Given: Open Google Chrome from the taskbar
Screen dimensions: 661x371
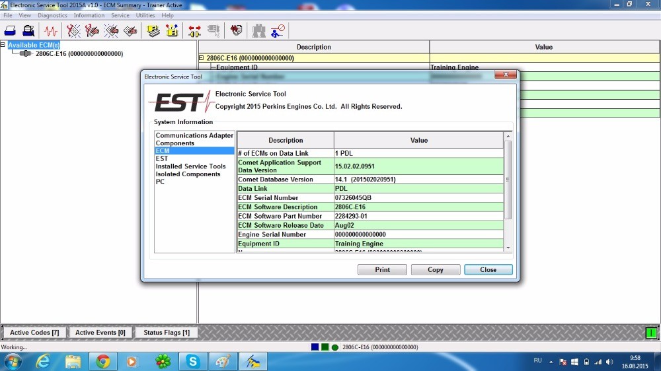Looking at the screenshot, I should click(103, 361).
